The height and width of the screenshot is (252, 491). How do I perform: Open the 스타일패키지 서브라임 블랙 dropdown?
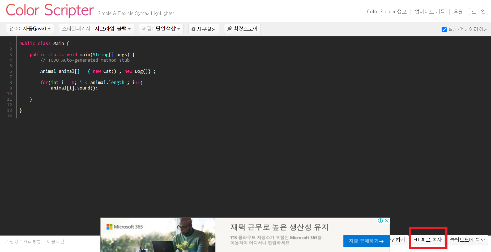[96, 29]
